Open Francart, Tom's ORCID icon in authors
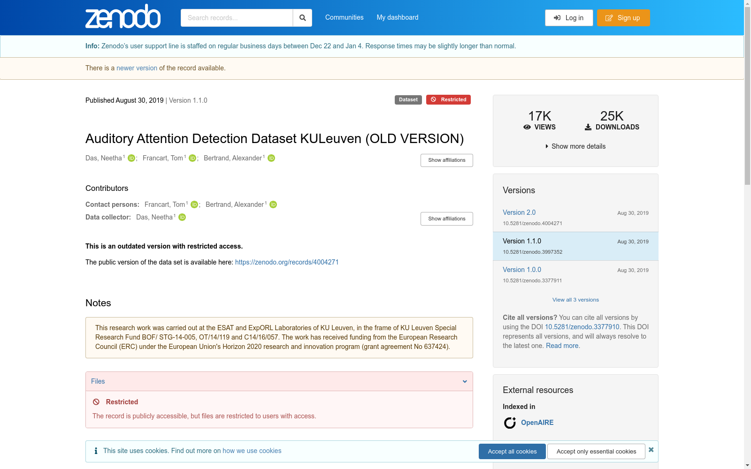This screenshot has height=469, width=751. click(x=192, y=159)
